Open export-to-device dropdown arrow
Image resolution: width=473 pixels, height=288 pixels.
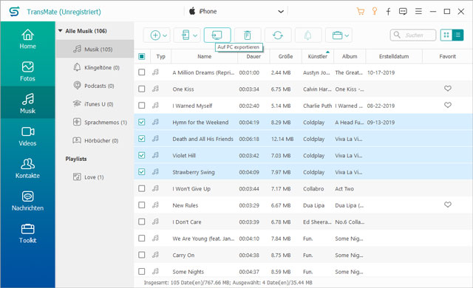(195, 35)
